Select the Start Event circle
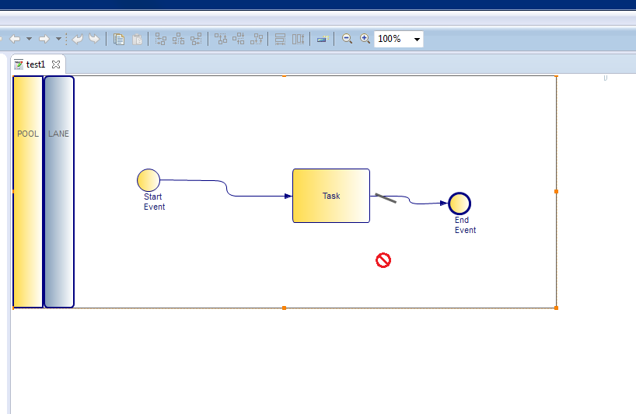The image size is (636, 414). click(149, 180)
